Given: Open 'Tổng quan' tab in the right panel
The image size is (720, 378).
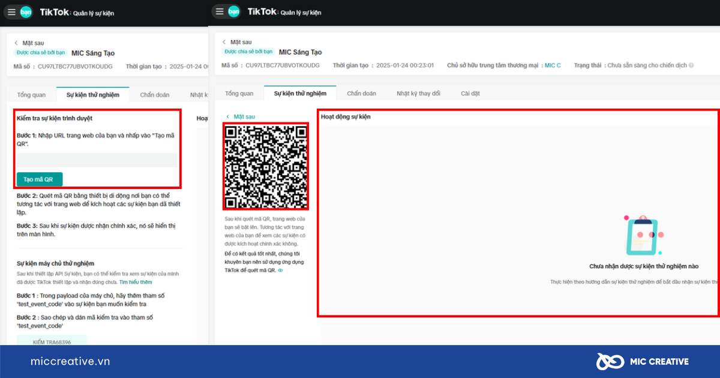Looking at the screenshot, I should click(239, 94).
